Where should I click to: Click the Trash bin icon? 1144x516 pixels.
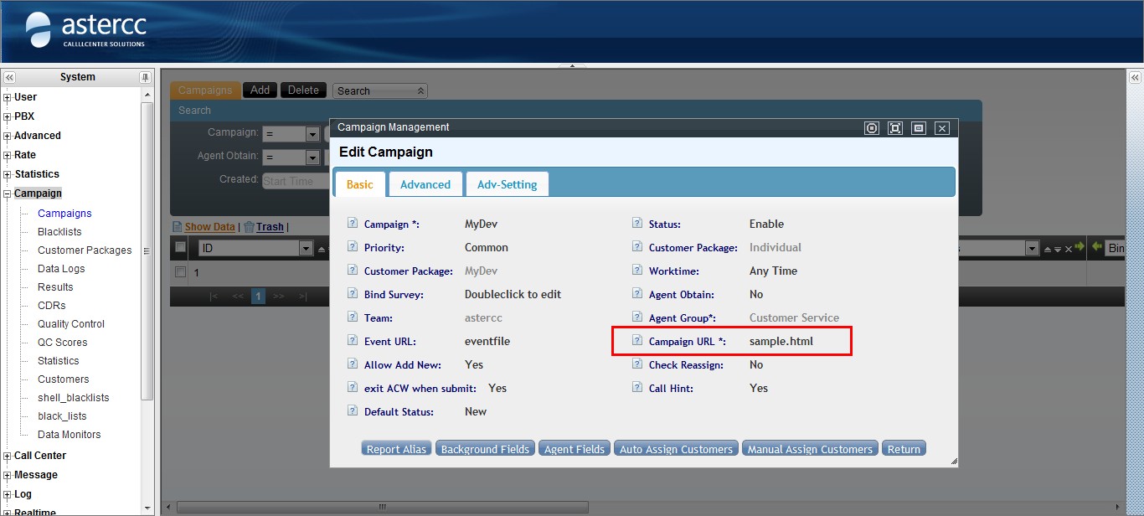249,227
